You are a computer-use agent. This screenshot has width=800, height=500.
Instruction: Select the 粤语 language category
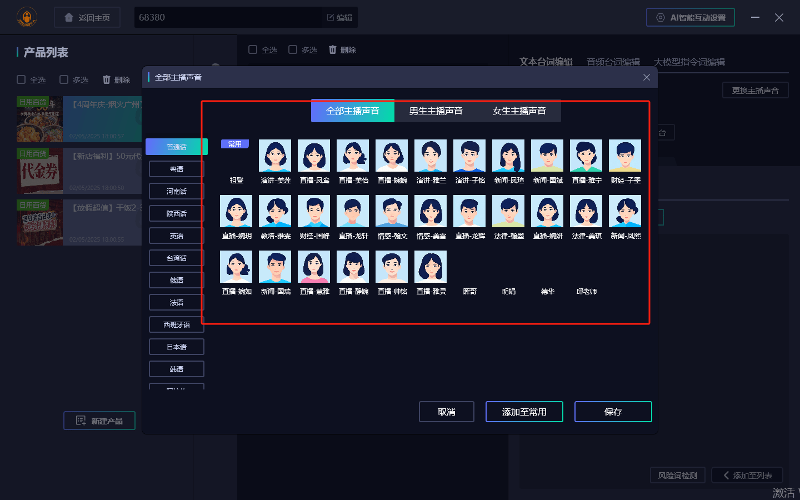(x=177, y=169)
